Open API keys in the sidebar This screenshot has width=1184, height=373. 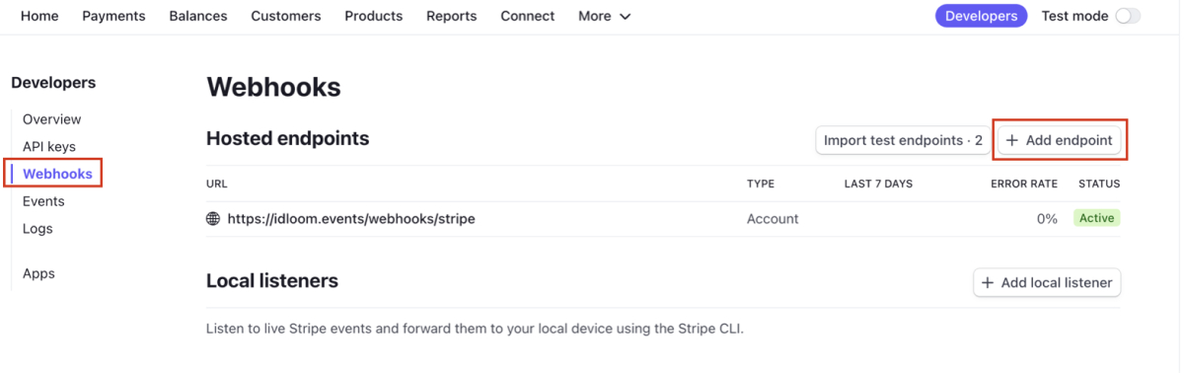[x=49, y=147]
